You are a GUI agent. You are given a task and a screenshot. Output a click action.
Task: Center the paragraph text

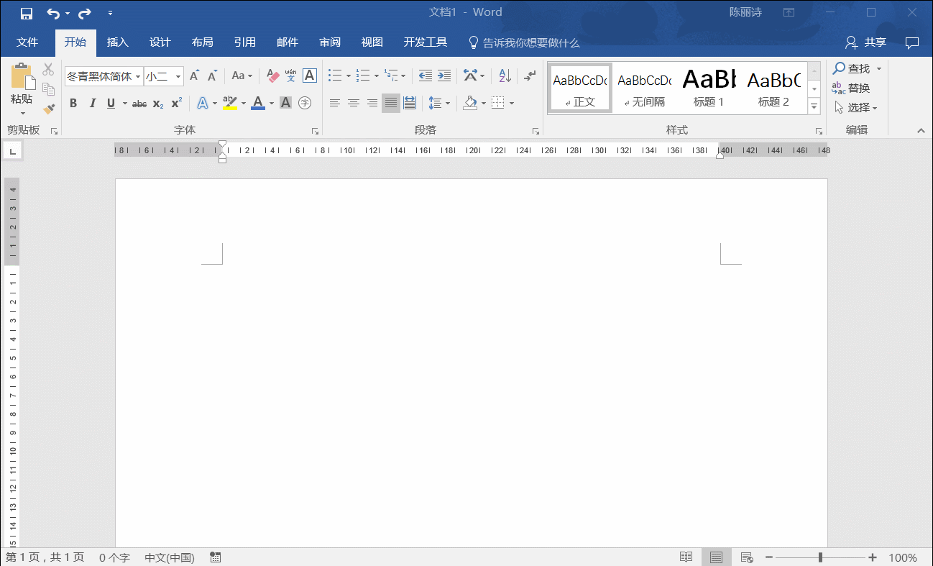coord(354,104)
